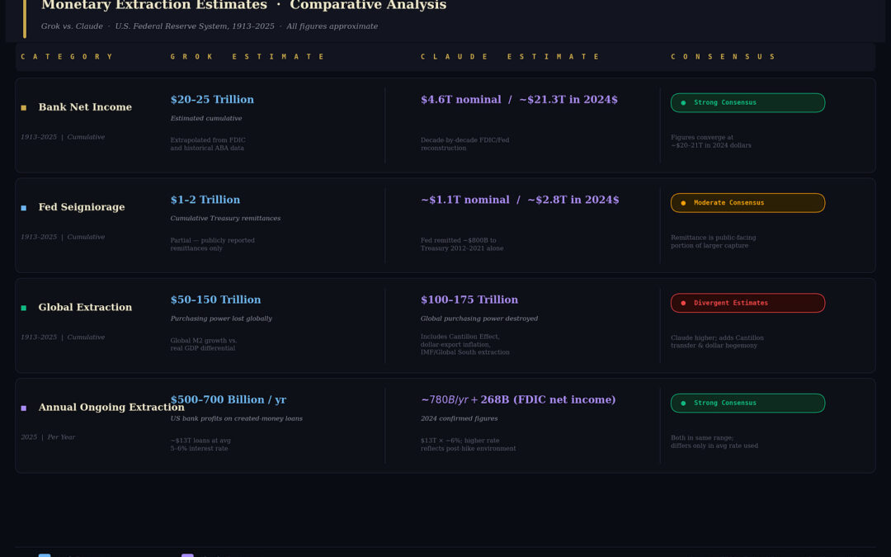Click Strong Consensus badge in Annual Ongoing Extraction row
The height and width of the screenshot is (557, 891).
[747, 403]
